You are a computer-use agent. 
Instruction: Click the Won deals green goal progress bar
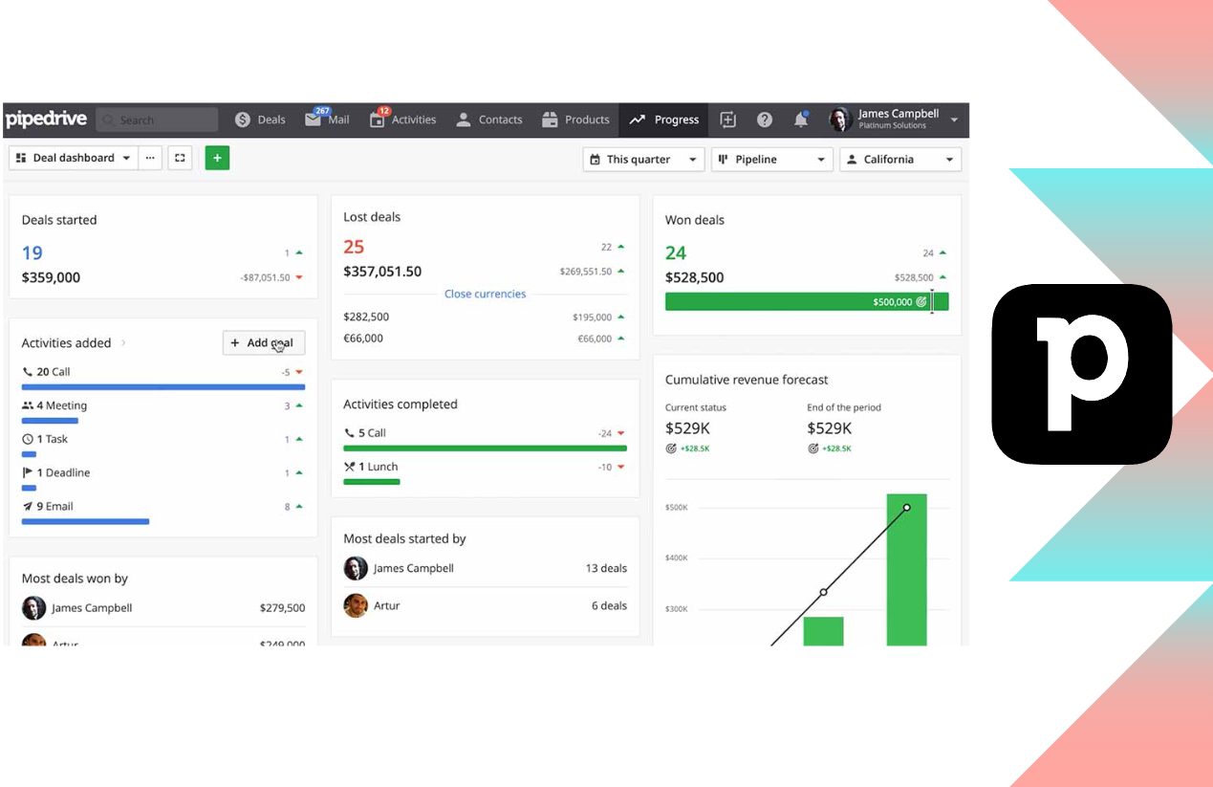807,302
